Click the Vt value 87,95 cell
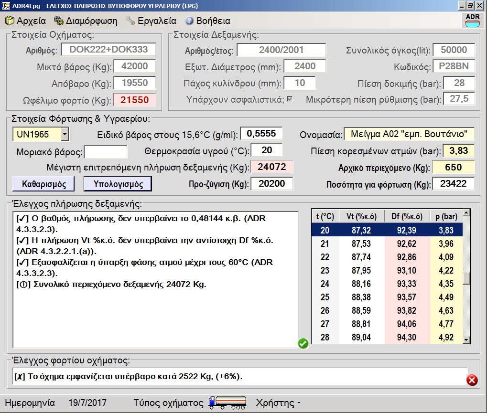This screenshot has height=413, width=487. click(x=361, y=270)
